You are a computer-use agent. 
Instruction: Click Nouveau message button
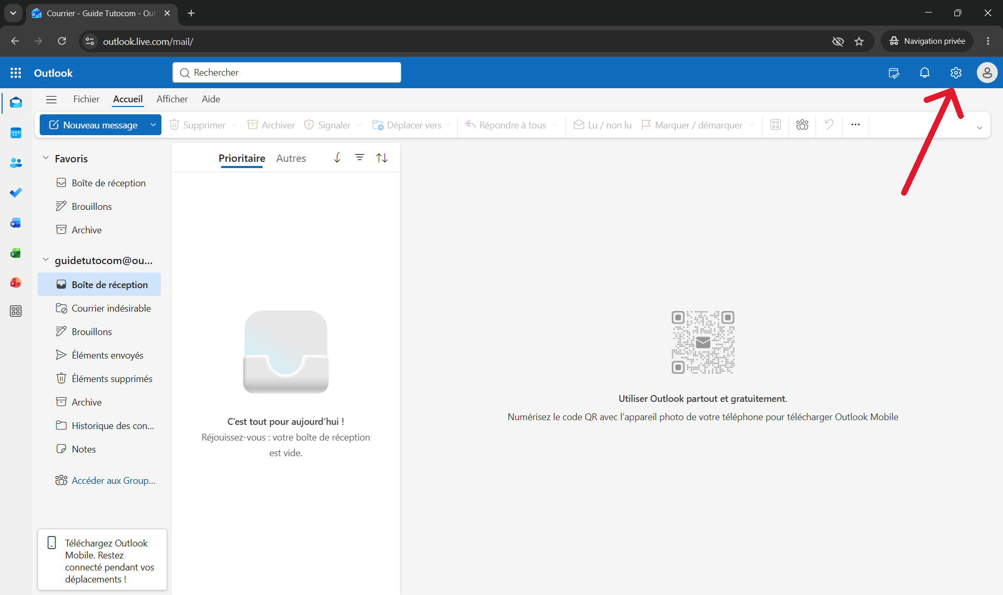point(93,125)
